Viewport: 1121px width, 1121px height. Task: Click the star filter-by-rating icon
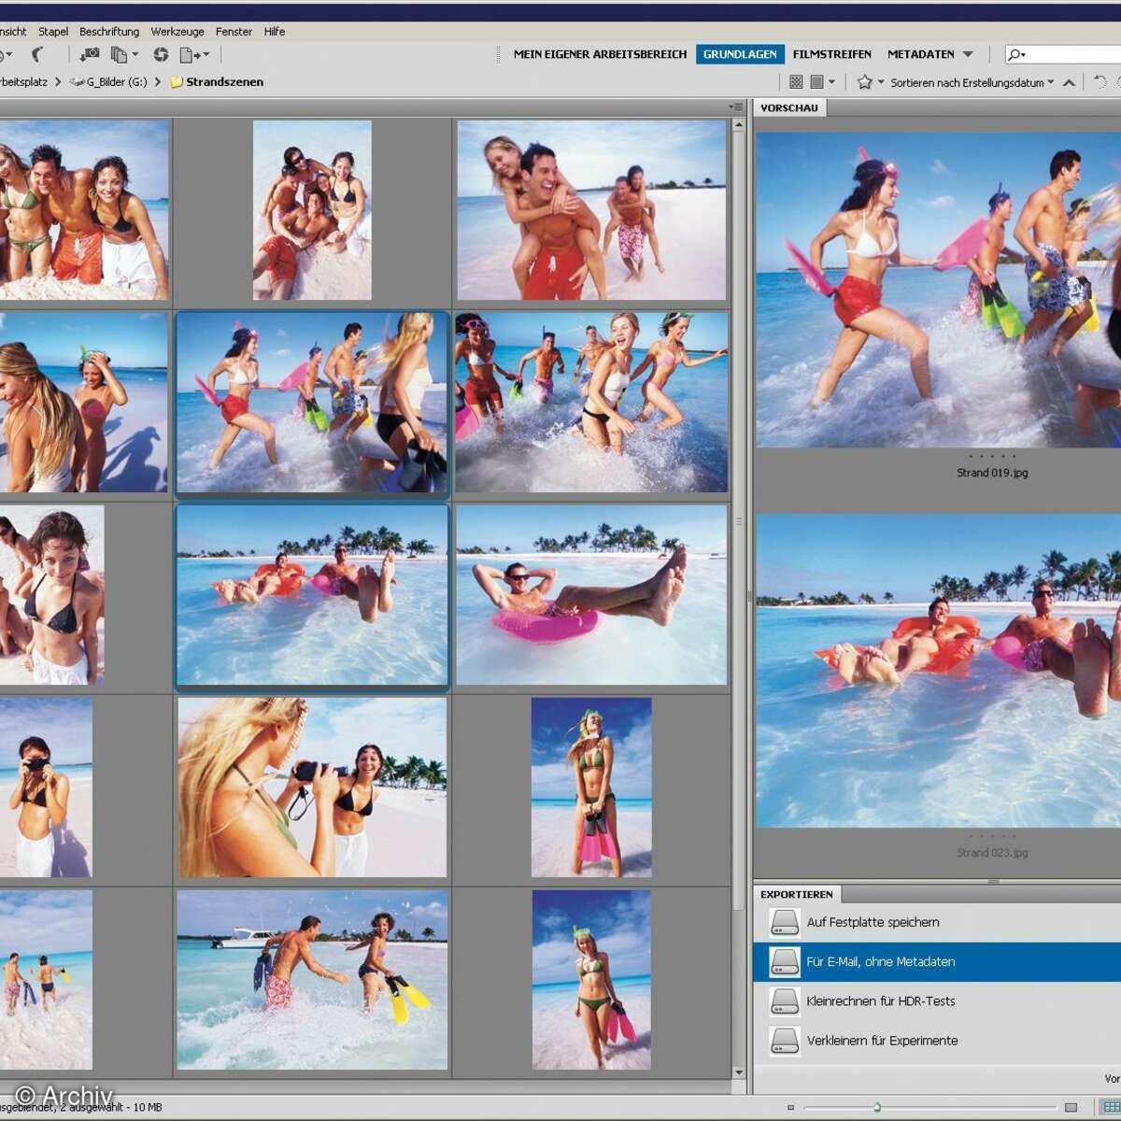coord(865,82)
